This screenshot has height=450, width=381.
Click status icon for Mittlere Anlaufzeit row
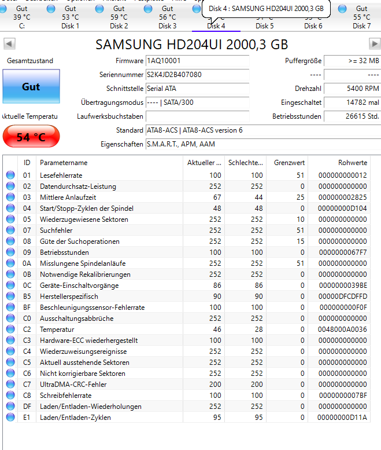pos(10,197)
